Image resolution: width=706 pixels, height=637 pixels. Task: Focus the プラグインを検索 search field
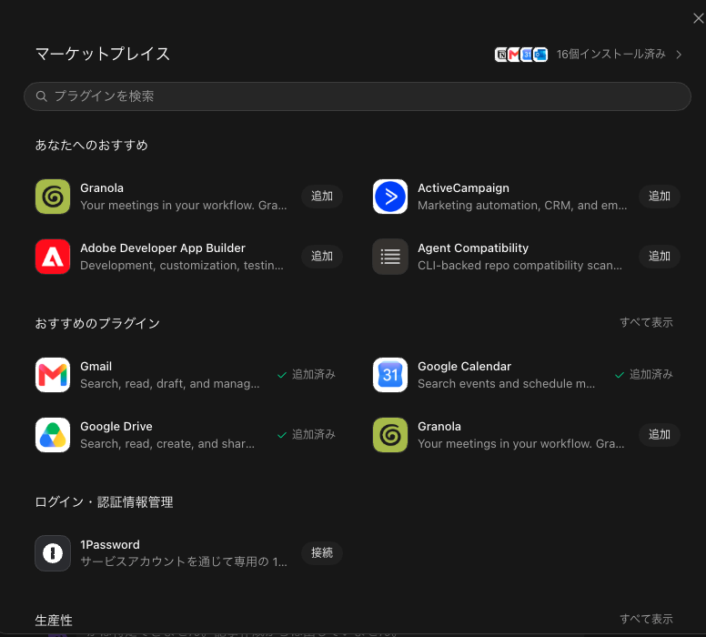point(357,96)
